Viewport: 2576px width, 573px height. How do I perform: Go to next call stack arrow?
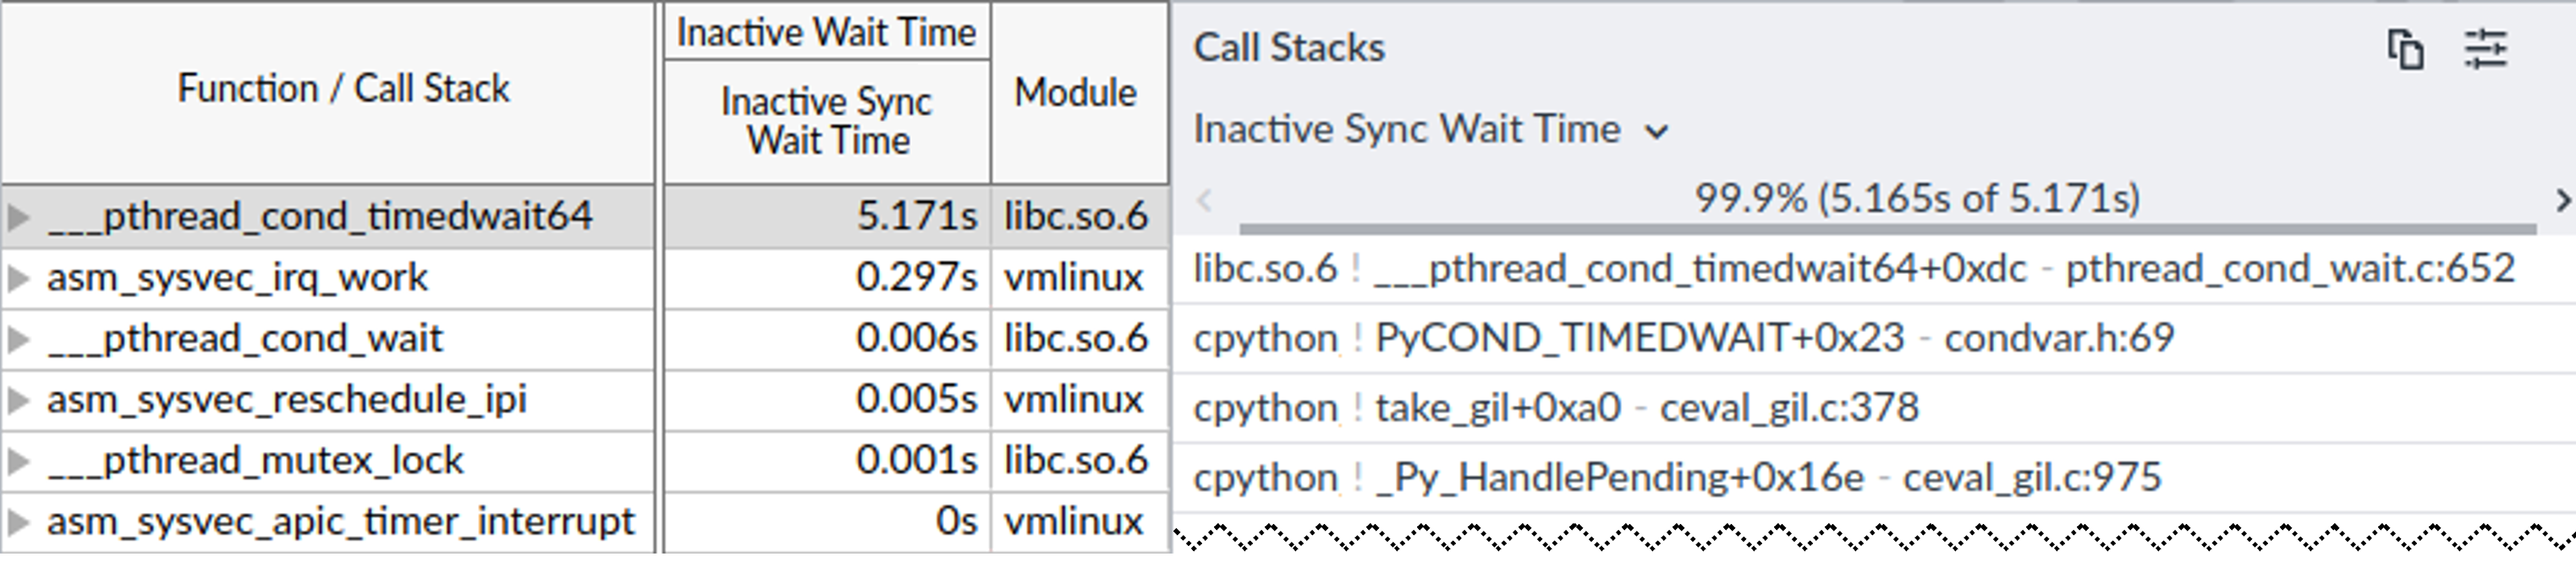click(2561, 200)
